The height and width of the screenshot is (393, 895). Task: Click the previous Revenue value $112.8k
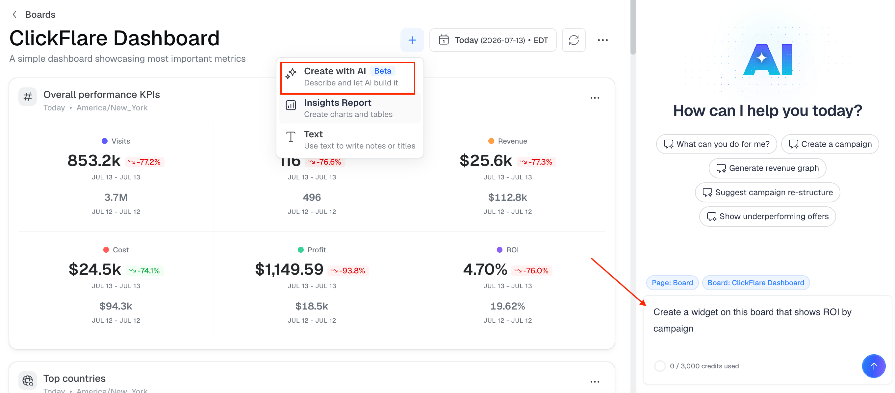click(x=508, y=197)
